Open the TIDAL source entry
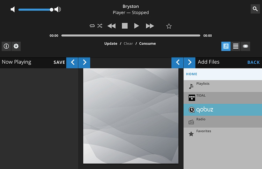Image resolution: width=262 pixels, height=169 pixels. tap(201, 96)
